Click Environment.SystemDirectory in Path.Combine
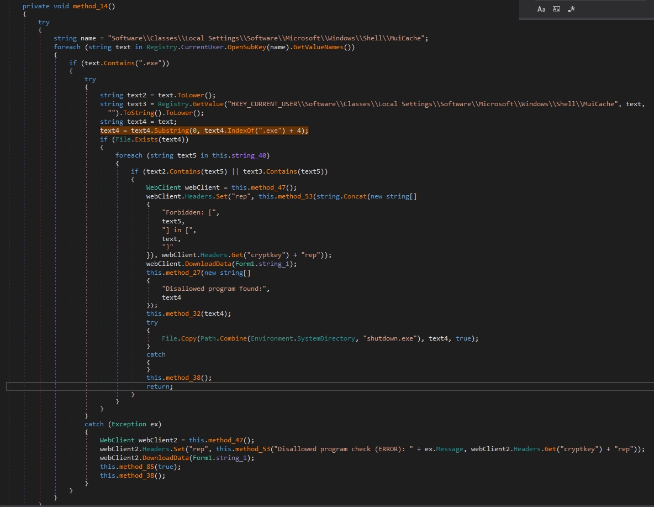The image size is (654, 507). click(x=303, y=339)
